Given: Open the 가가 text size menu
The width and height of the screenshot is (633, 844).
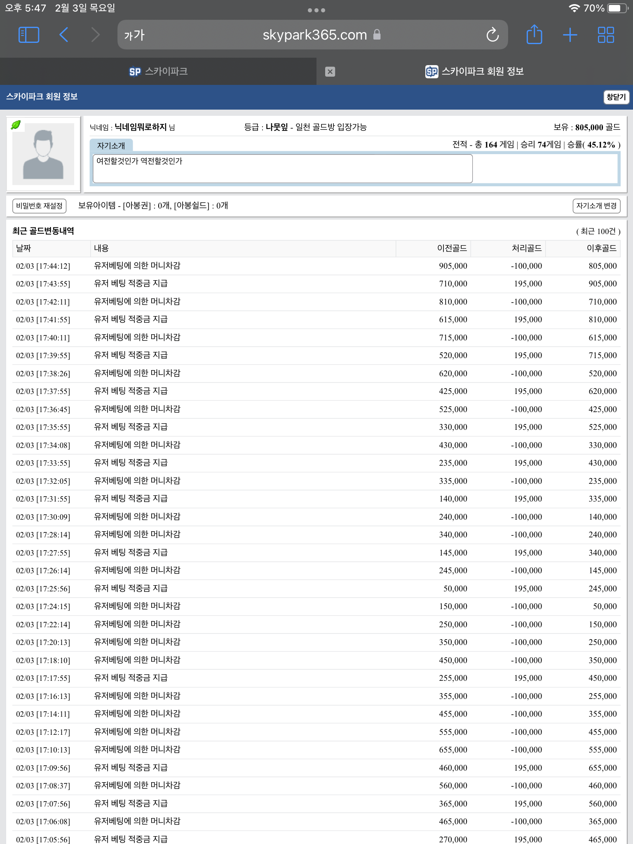Looking at the screenshot, I should (134, 35).
